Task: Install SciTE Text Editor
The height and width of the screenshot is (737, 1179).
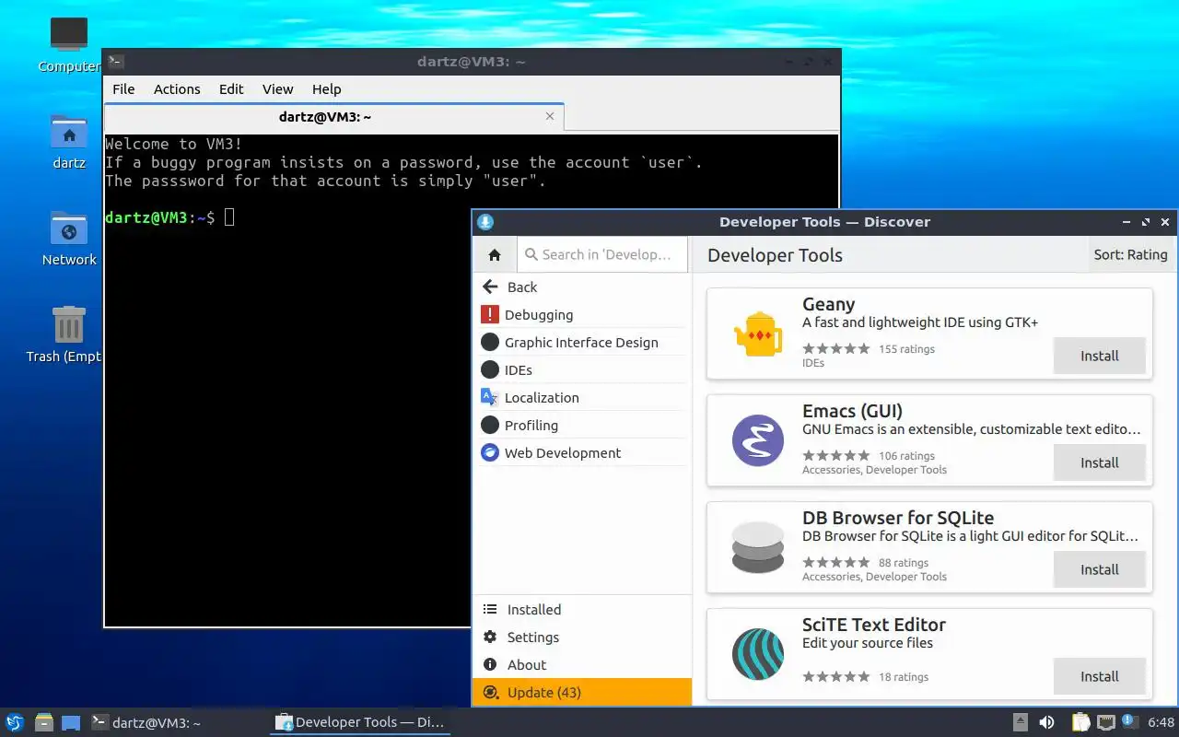Action: pos(1099,676)
